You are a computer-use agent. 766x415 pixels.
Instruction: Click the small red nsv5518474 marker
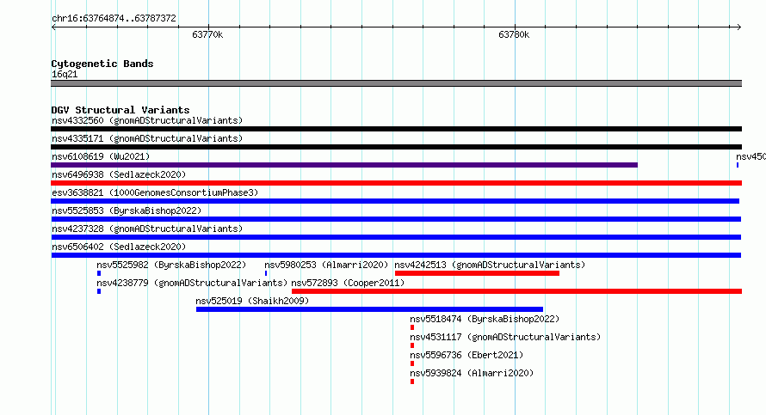(x=412, y=327)
